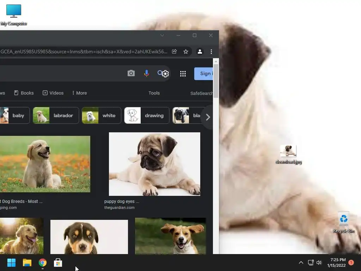Click the Chrome page vertical scrollbar

[x=216, y=81]
